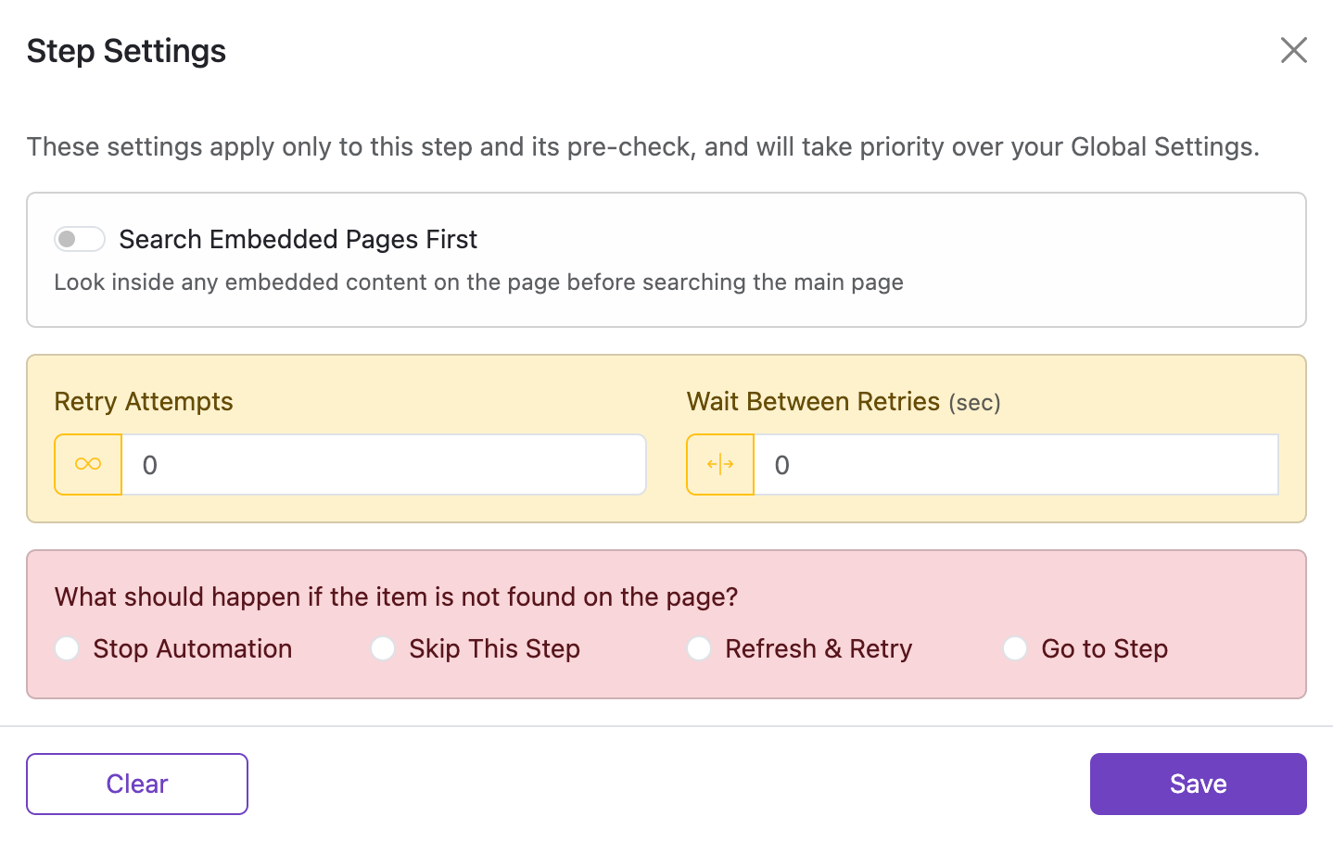Close the Step Settings dialog
The width and height of the screenshot is (1333, 841).
1293,50
